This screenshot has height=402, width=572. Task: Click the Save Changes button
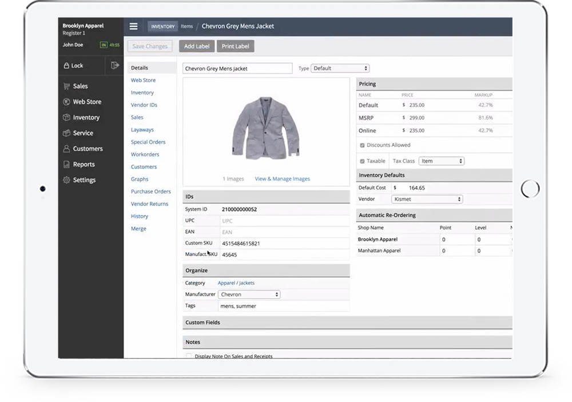(x=150, y=46)
